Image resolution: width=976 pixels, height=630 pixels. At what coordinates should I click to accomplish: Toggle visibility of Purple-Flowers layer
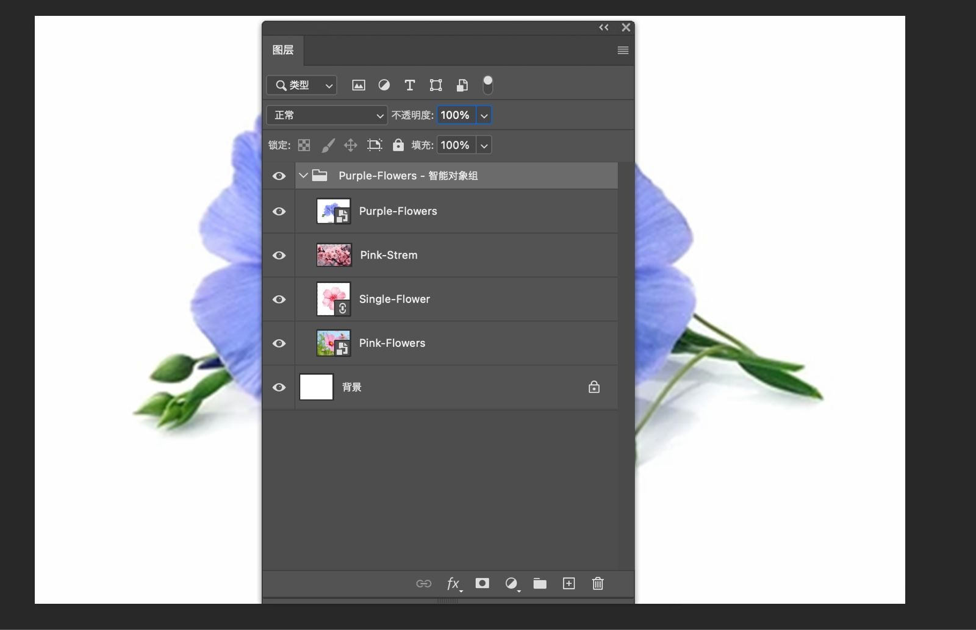(x=279, y=211)
